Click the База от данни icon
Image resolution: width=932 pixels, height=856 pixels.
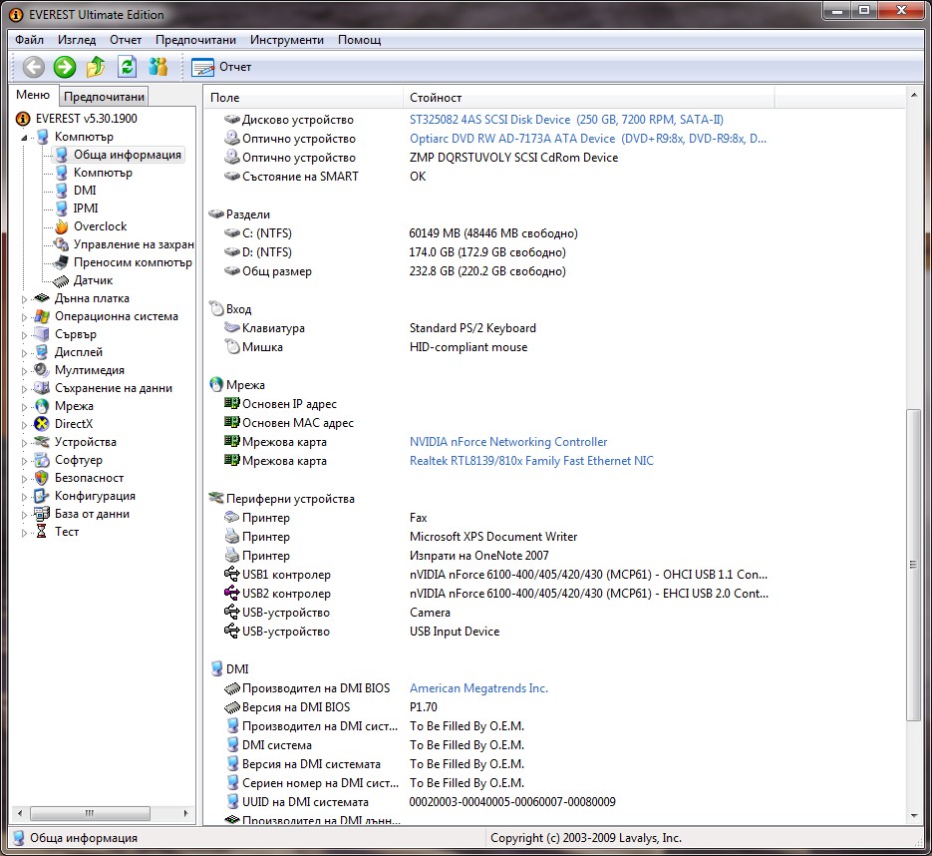tap(42, 514)
